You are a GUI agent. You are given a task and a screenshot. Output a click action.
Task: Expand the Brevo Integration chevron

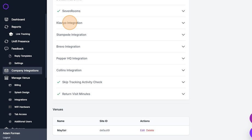(183, 47)
